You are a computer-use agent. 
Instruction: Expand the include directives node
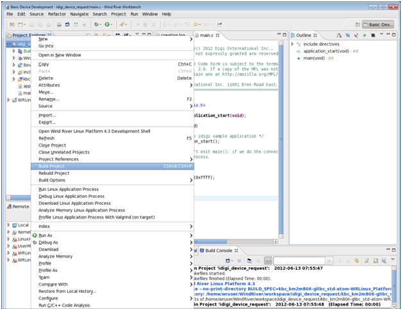[293, 44]
